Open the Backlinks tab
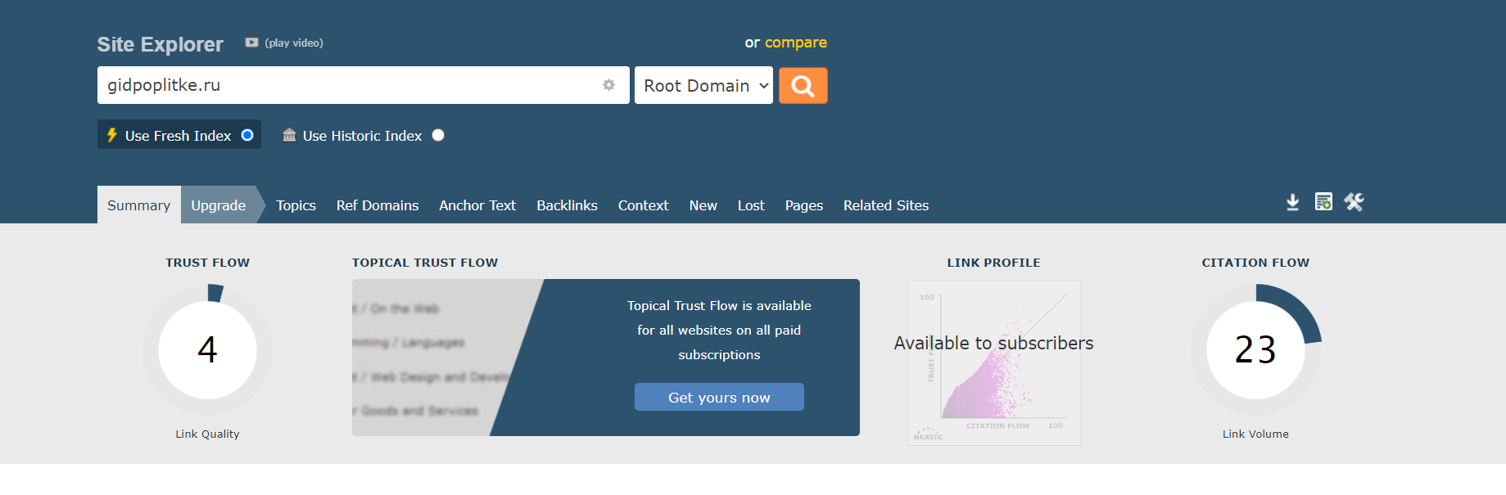This screenshot has width=1506, height=495. 567,205
